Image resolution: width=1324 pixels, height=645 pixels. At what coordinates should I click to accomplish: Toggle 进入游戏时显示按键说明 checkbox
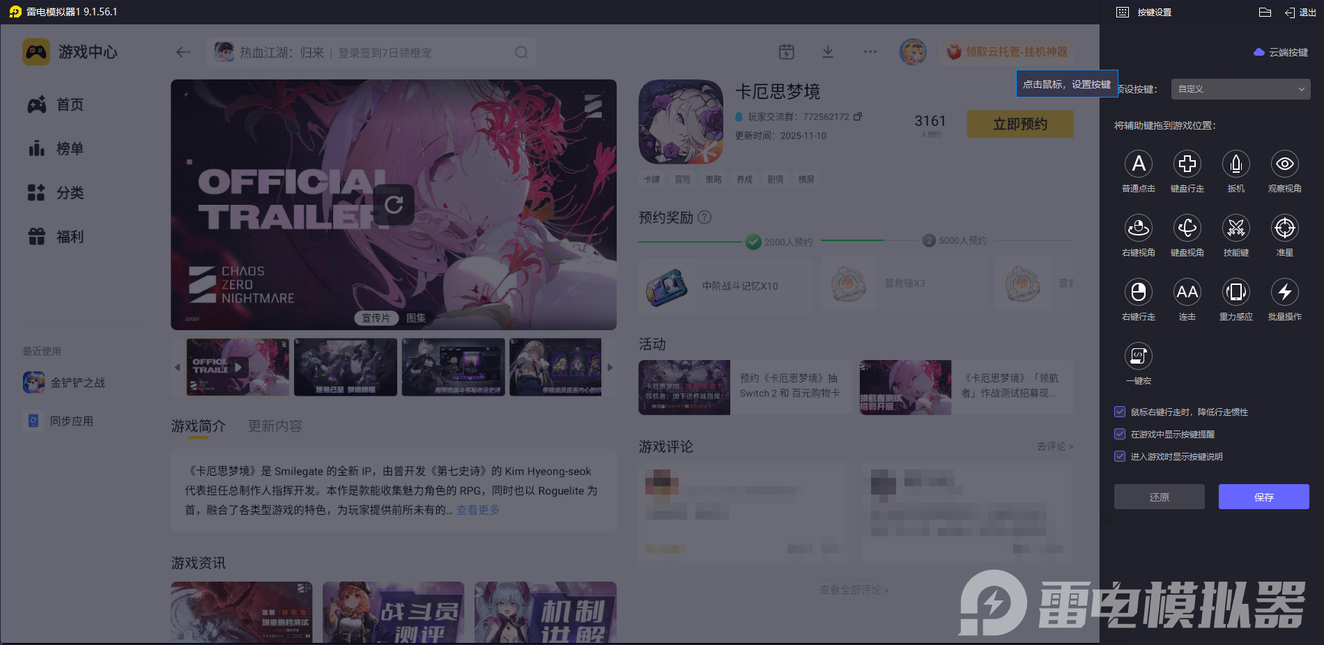(x=1120, y=456)
